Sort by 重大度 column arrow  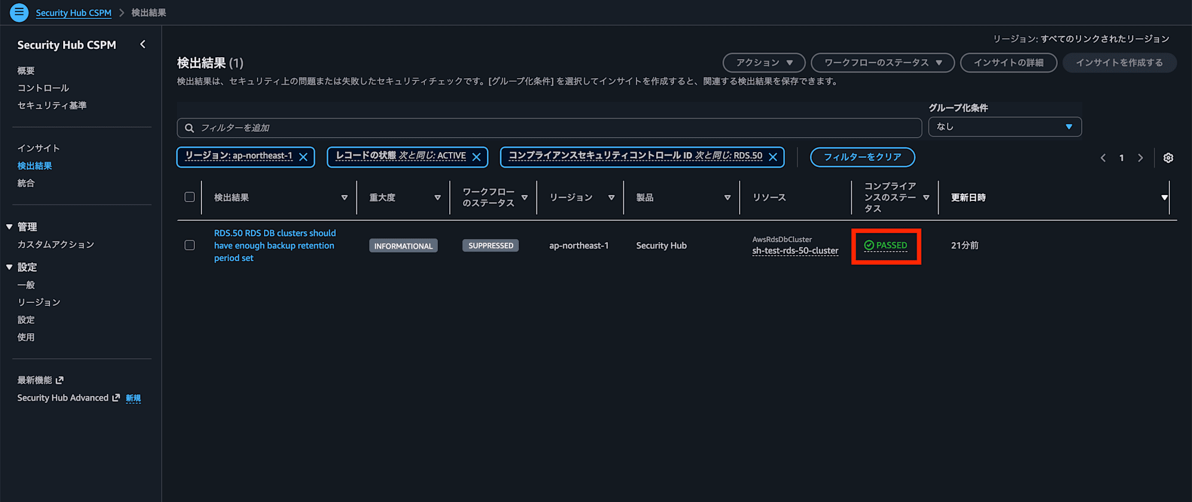click(437, 197)
